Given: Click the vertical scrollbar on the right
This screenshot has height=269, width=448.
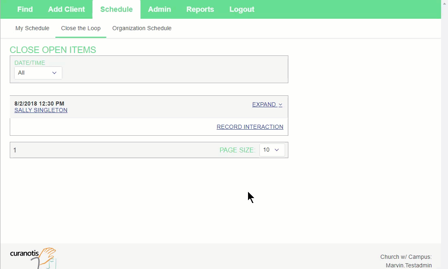Looking at the screenshot, I should point(444,122).
